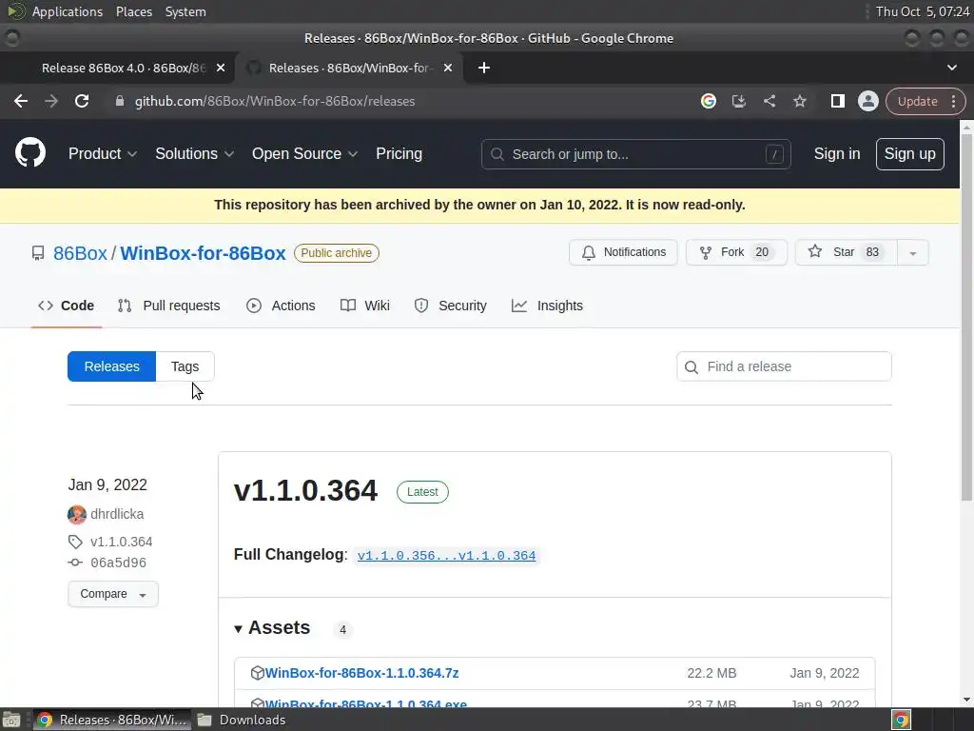The height and width of the screenshot is (731, 974).
Task: Open commit 06a5d96 link
Action: [118, 563]
